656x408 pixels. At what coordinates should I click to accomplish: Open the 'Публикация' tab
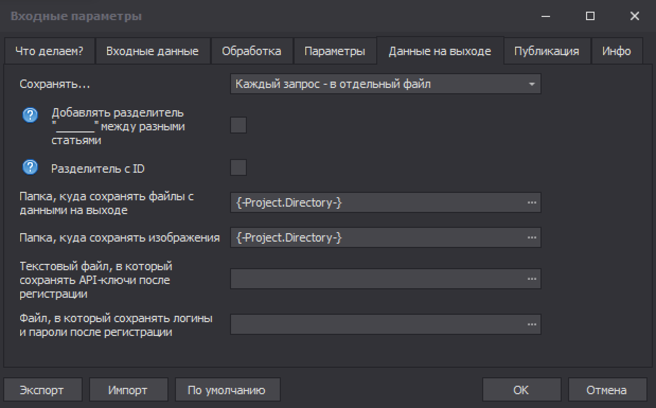click(546, 51)
